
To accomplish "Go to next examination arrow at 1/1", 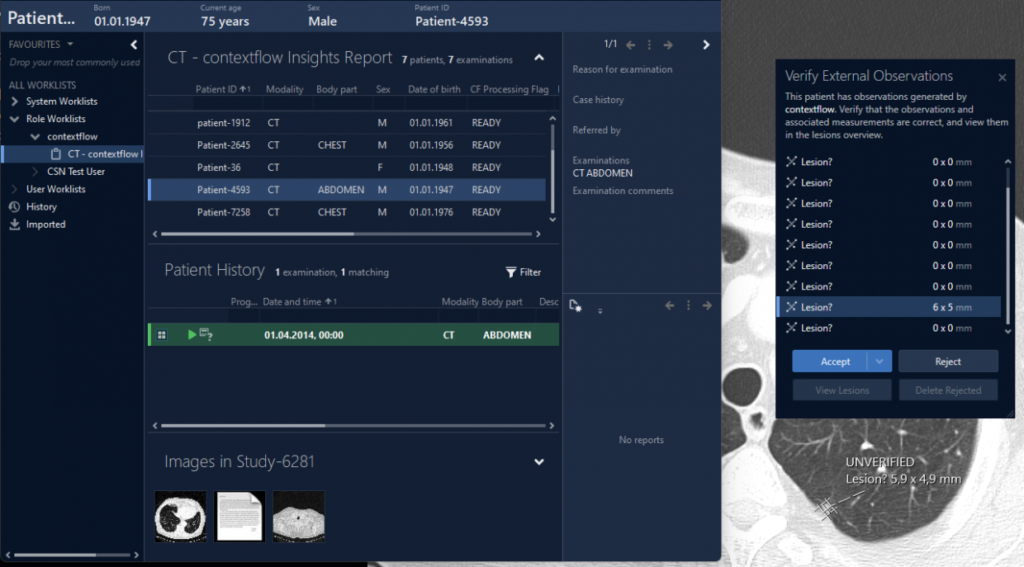I will tap(668, 45).
